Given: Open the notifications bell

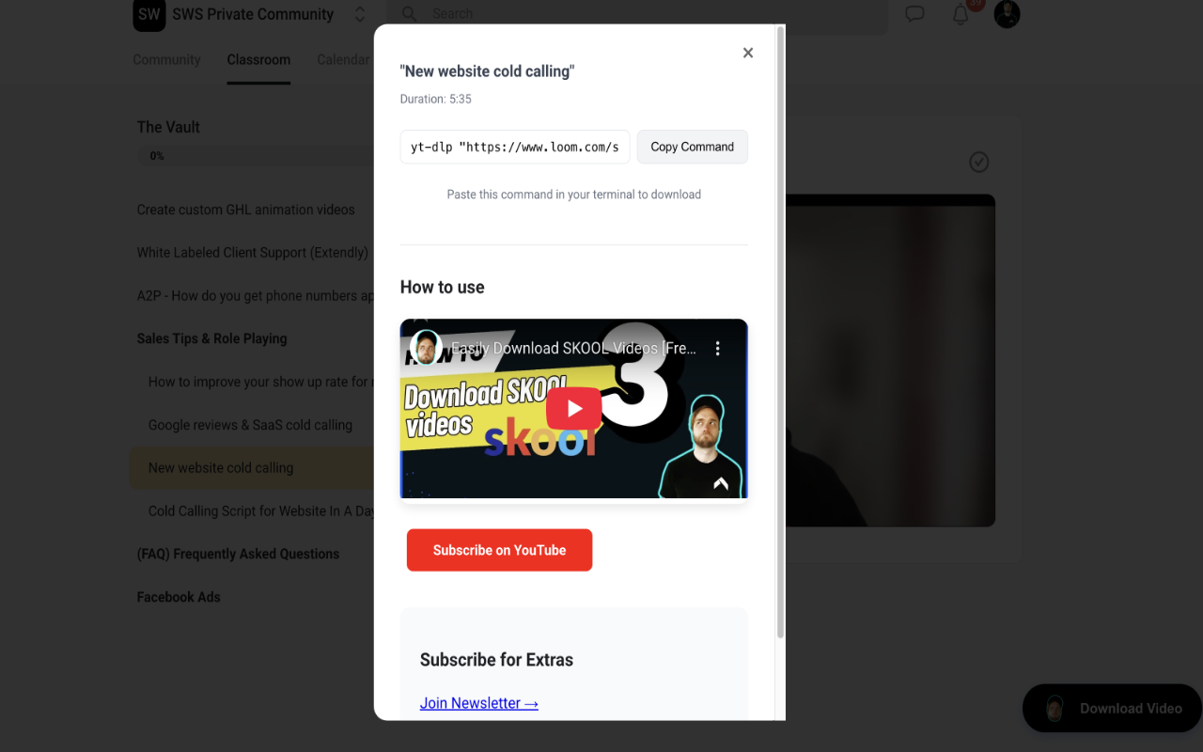Looking at the screenshot, I should click(x=961, y=14).
